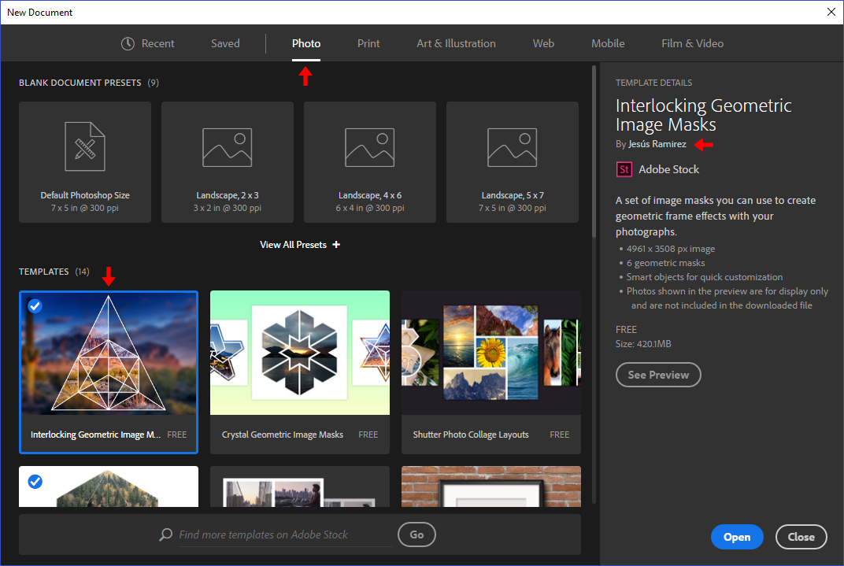Click the Shutter Photo Collage Layouts title
The width and height of the screenshot is (844, 566).
471,435
